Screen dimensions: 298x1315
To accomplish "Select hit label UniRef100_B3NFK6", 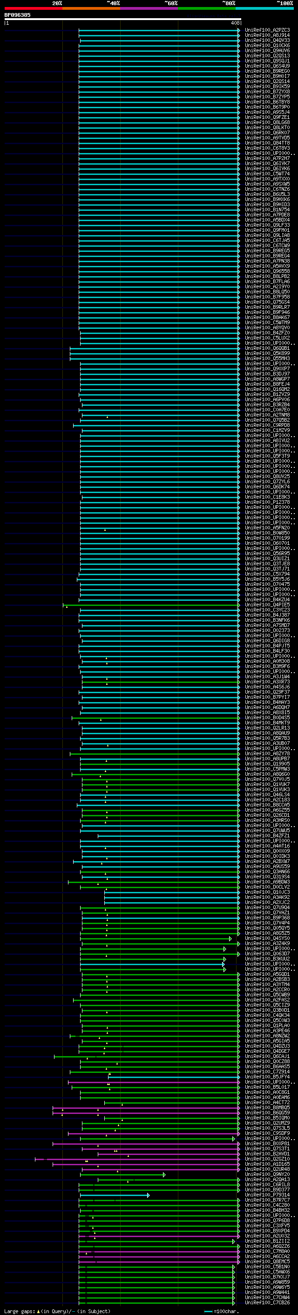I will [267, 620].
